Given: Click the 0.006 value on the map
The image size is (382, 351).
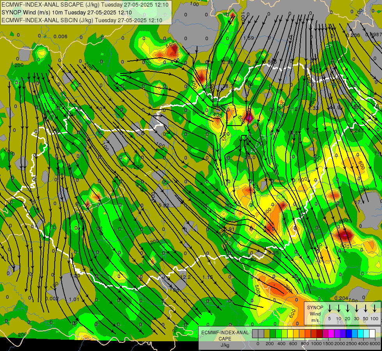Looking at the screenshot, I should coord(60,37).
